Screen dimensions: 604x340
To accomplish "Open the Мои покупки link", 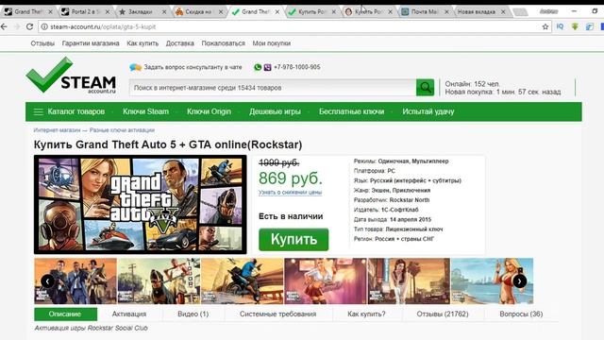I will [x=272, y=43].
